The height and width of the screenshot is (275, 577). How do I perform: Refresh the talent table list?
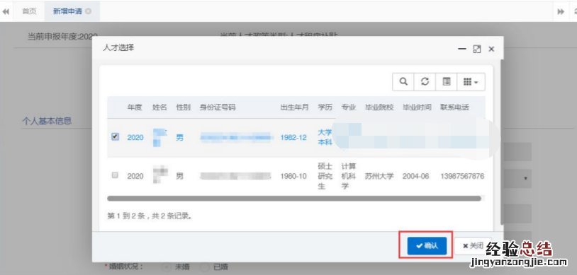point(425,82)
